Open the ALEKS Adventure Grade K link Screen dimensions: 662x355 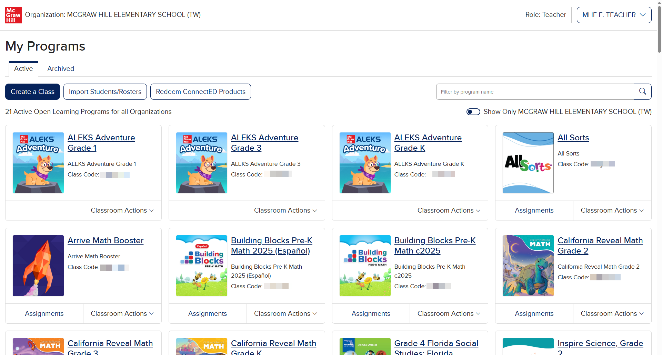tap(428, 143)
